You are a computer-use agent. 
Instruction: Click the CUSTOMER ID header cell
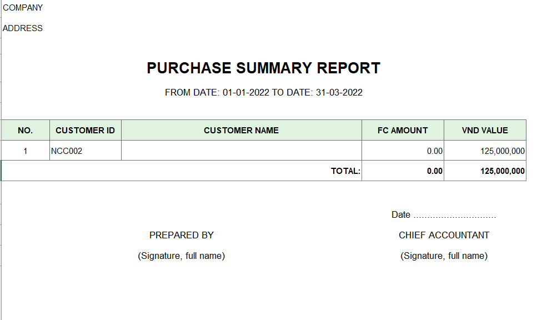click(x=86, y=130)
